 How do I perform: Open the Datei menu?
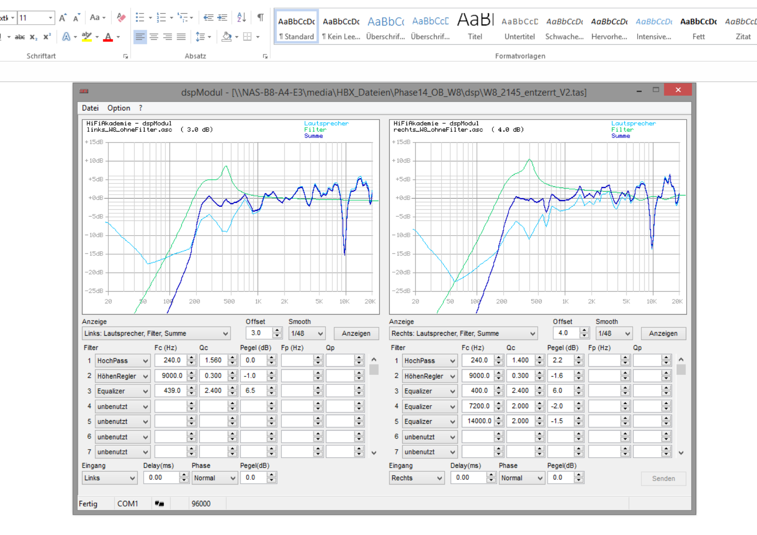[x=90, y=108]
